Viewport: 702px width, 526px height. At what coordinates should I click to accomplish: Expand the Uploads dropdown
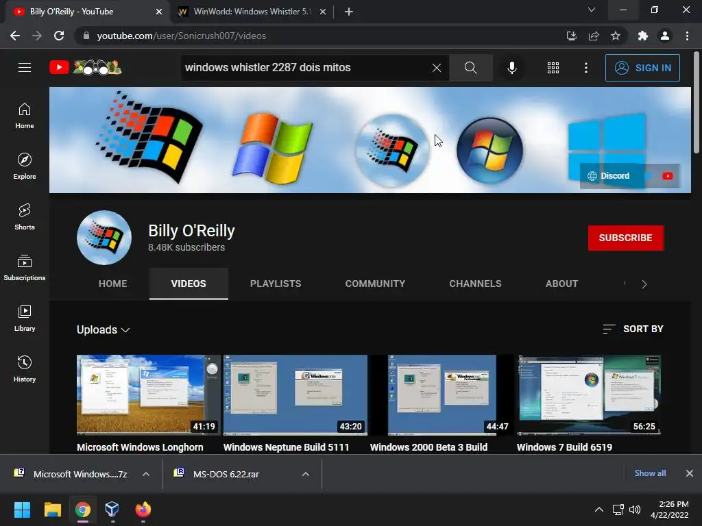(x=104, y=329)
